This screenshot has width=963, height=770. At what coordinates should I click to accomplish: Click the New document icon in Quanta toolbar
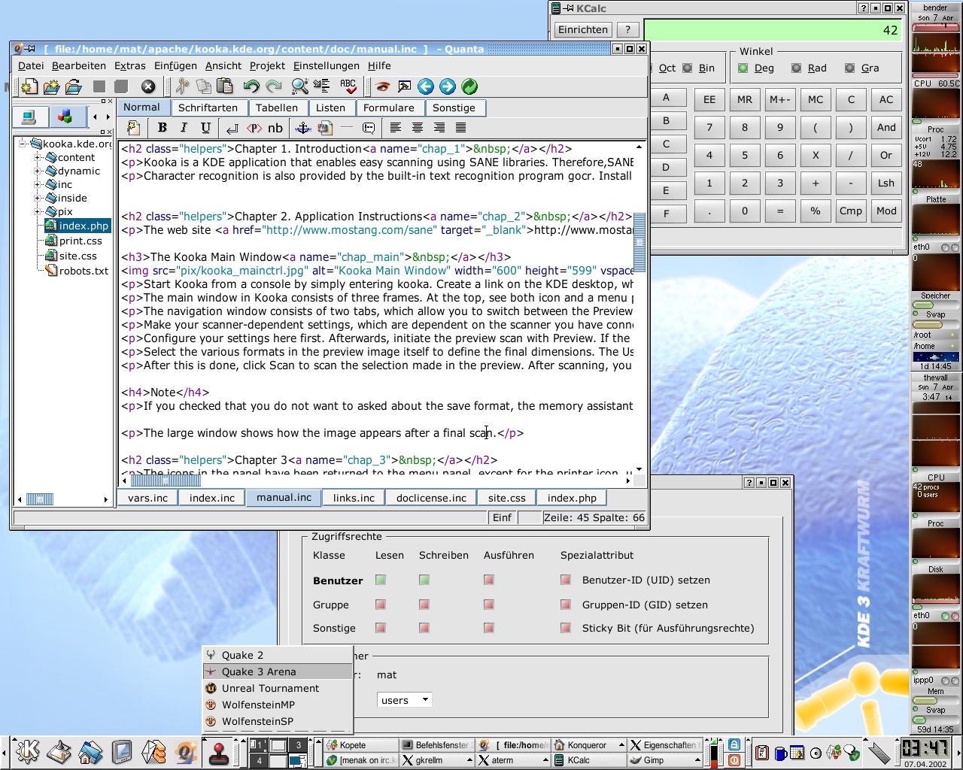(x=29, y=87)
